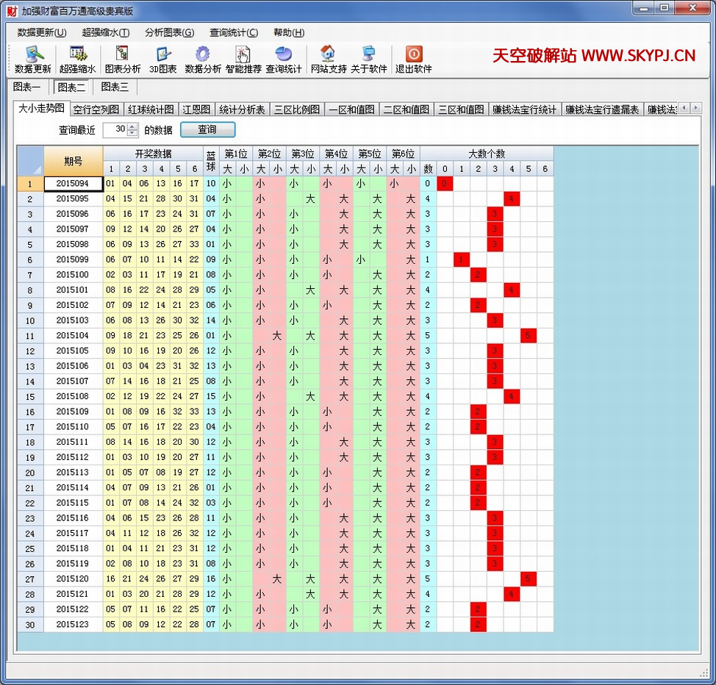Open the 分析图表(G) menu

point(169,32)
